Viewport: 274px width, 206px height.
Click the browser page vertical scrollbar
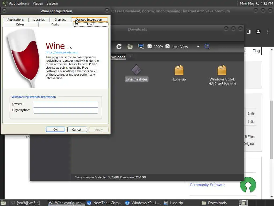point(272,130)
